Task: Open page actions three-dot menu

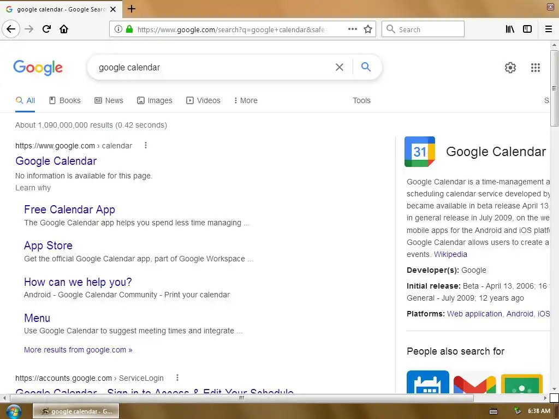Action: click(x=353, y=29)
